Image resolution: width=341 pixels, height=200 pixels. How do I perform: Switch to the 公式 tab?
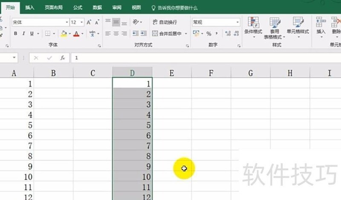pyautogui.click(x=78, y=8)
